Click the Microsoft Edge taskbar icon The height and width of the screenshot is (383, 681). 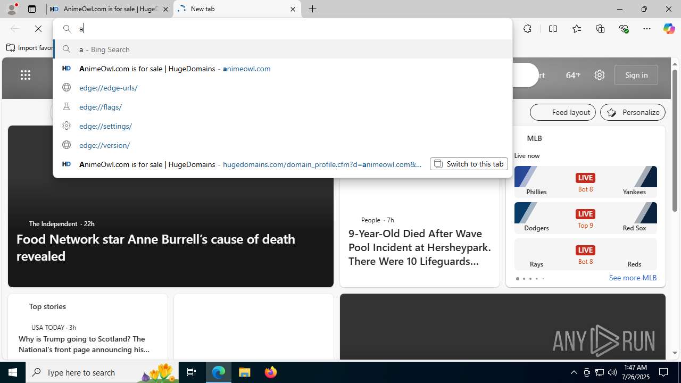(219, 372)
